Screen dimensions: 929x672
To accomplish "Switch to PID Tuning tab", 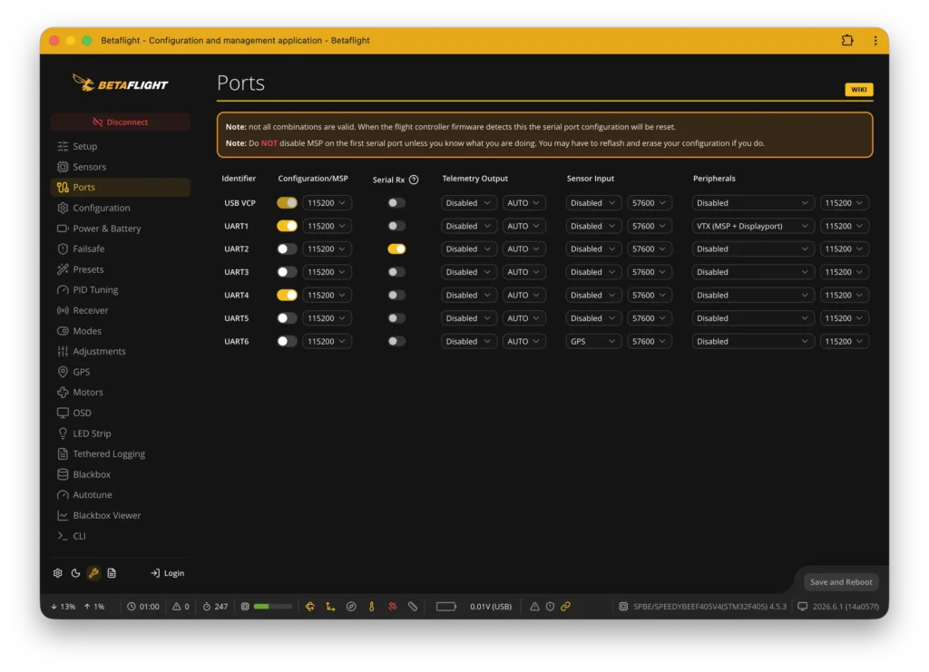I will tap(121, 289).
